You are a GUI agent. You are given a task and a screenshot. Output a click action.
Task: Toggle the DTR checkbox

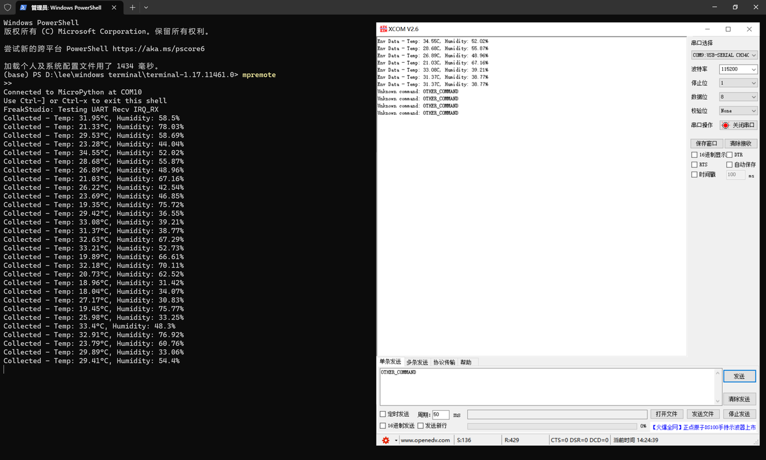pyautogui.click(x=729, y=155)
